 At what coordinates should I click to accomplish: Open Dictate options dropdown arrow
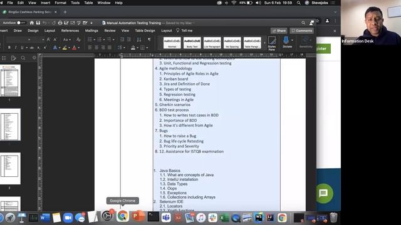point(293,40)
